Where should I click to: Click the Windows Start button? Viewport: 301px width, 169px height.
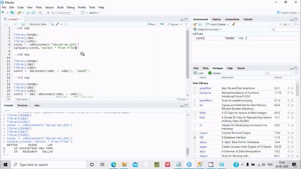5,164
